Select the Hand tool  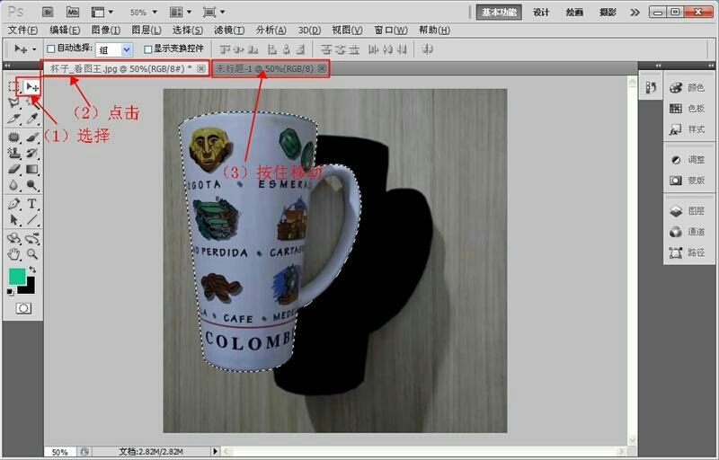point(13,254)
